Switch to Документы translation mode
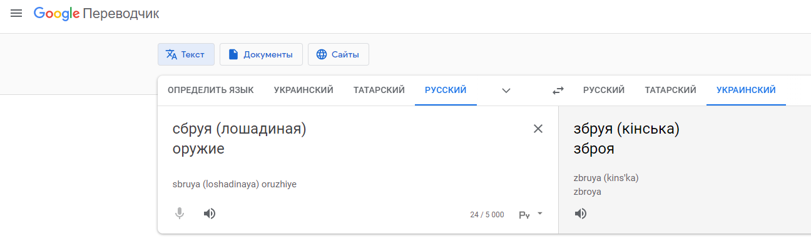 tap(261, 54)
